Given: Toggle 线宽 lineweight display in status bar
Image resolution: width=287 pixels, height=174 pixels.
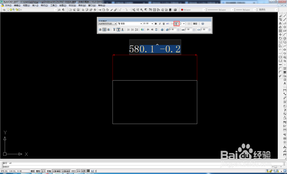Looking at the screenshot, I should coord(84,171).
